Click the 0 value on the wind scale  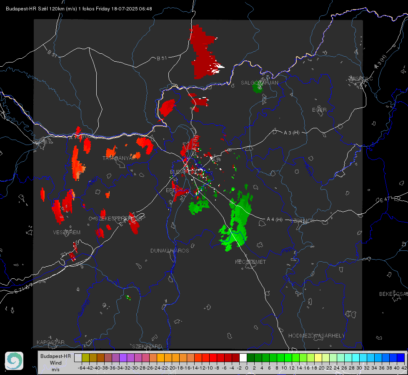(247, 368)
